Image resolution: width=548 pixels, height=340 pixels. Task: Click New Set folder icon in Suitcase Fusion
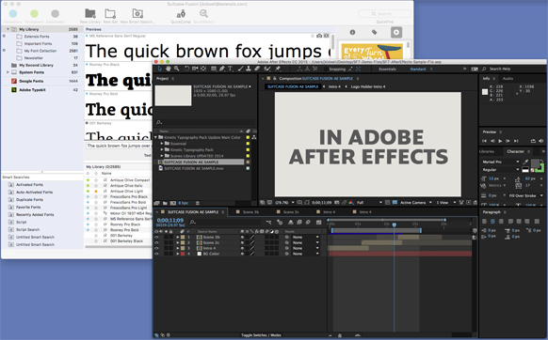110,13
